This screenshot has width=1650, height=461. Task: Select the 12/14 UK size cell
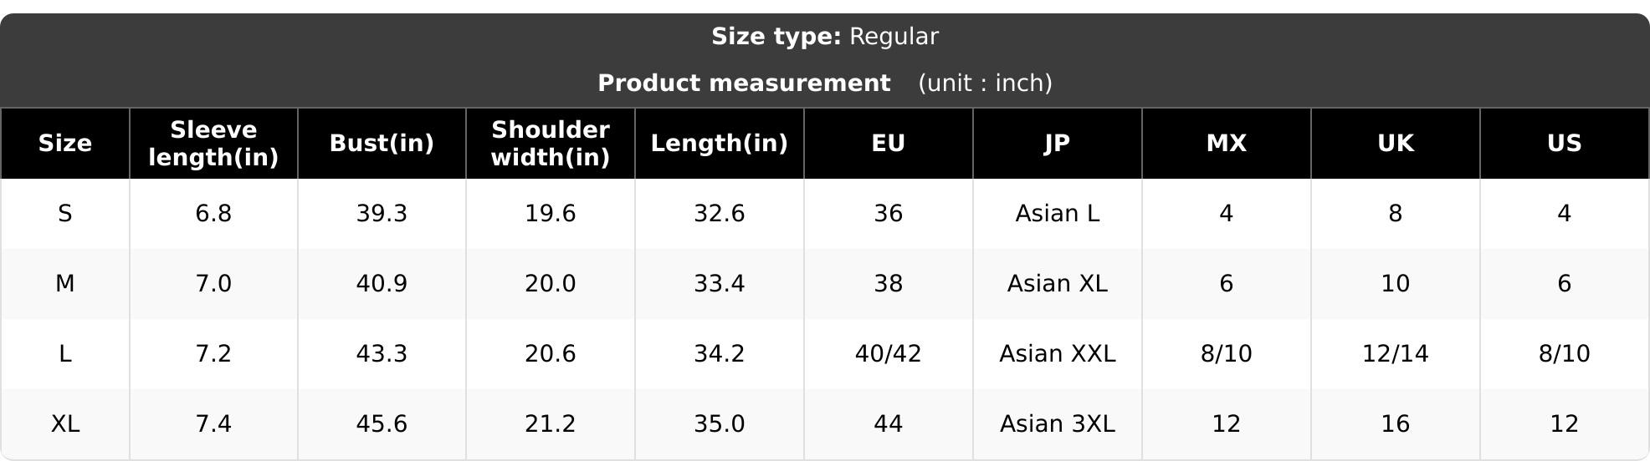pos(1396,354)
